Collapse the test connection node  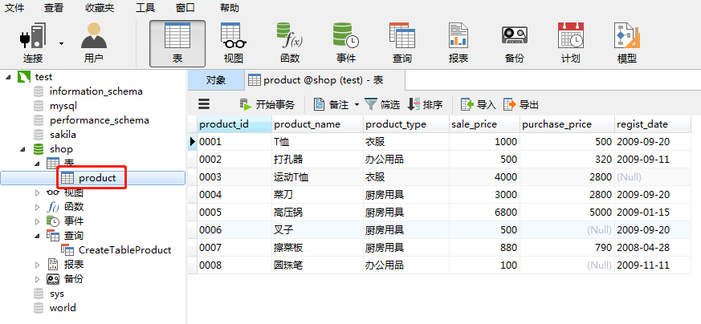(x=9, y=77)
